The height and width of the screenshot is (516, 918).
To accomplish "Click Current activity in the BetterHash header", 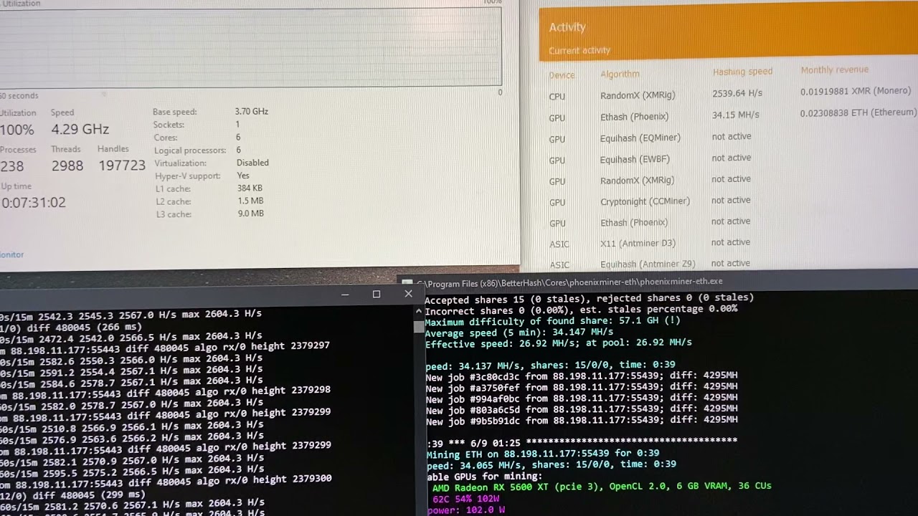I will 579,50.
